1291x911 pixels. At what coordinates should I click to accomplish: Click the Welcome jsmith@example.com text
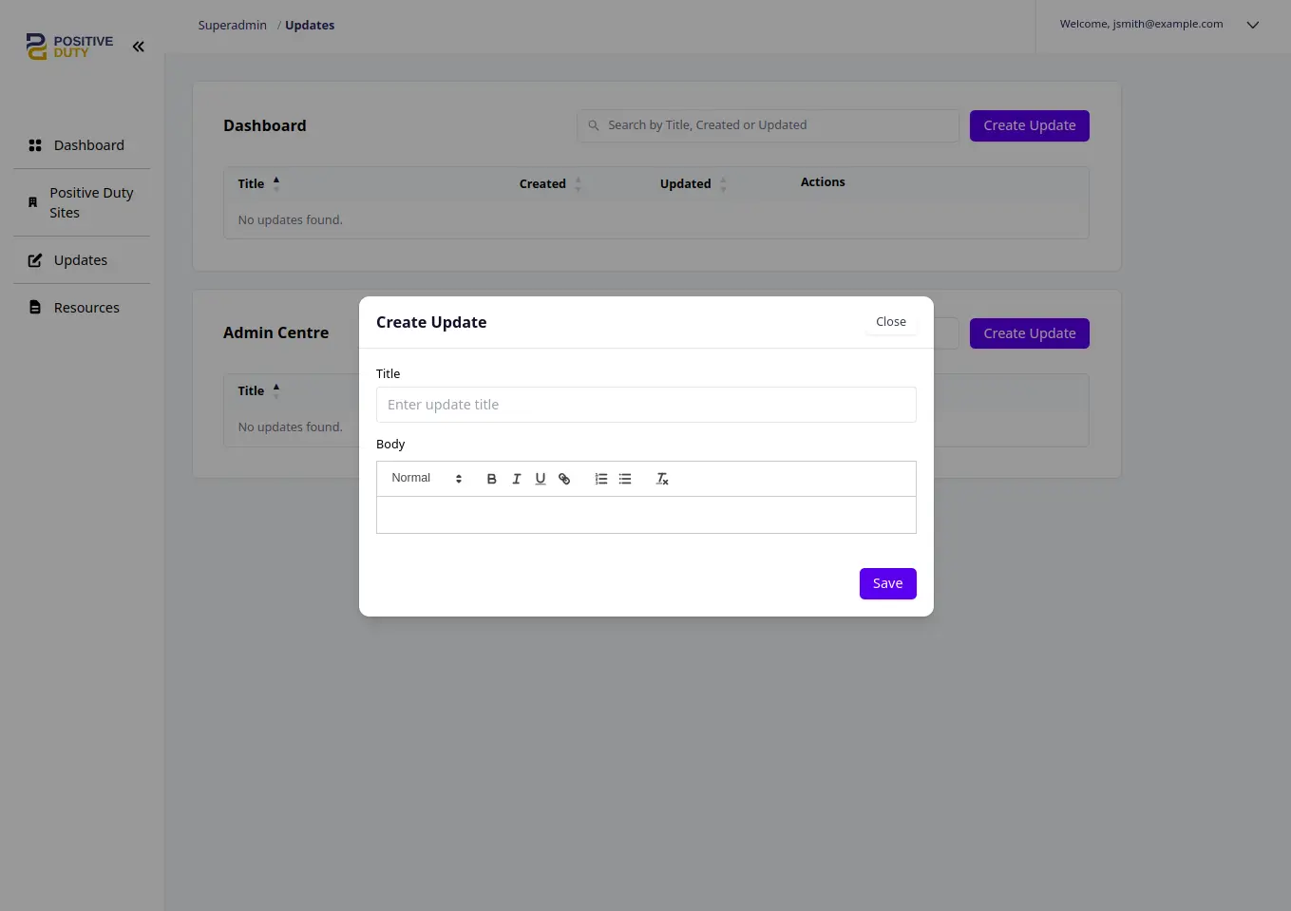(1141, 24)
